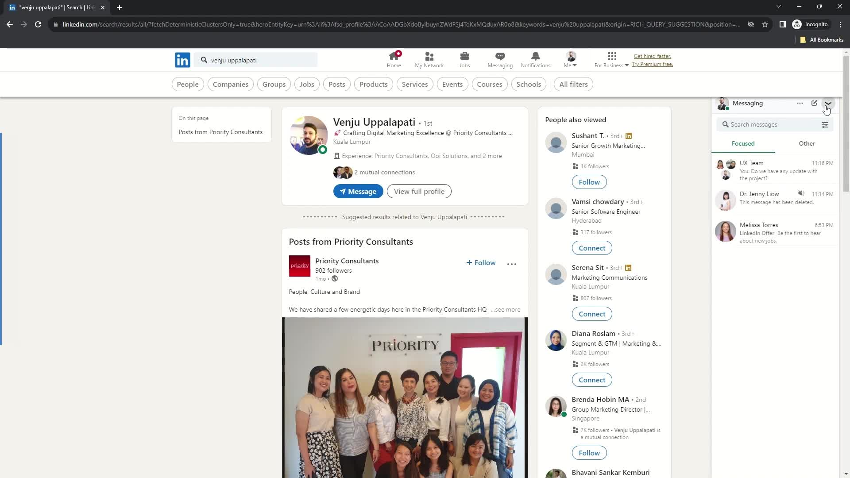The image size is (850, 478).
Task: Click compose new message icon
Action: [x=814, y=103]
